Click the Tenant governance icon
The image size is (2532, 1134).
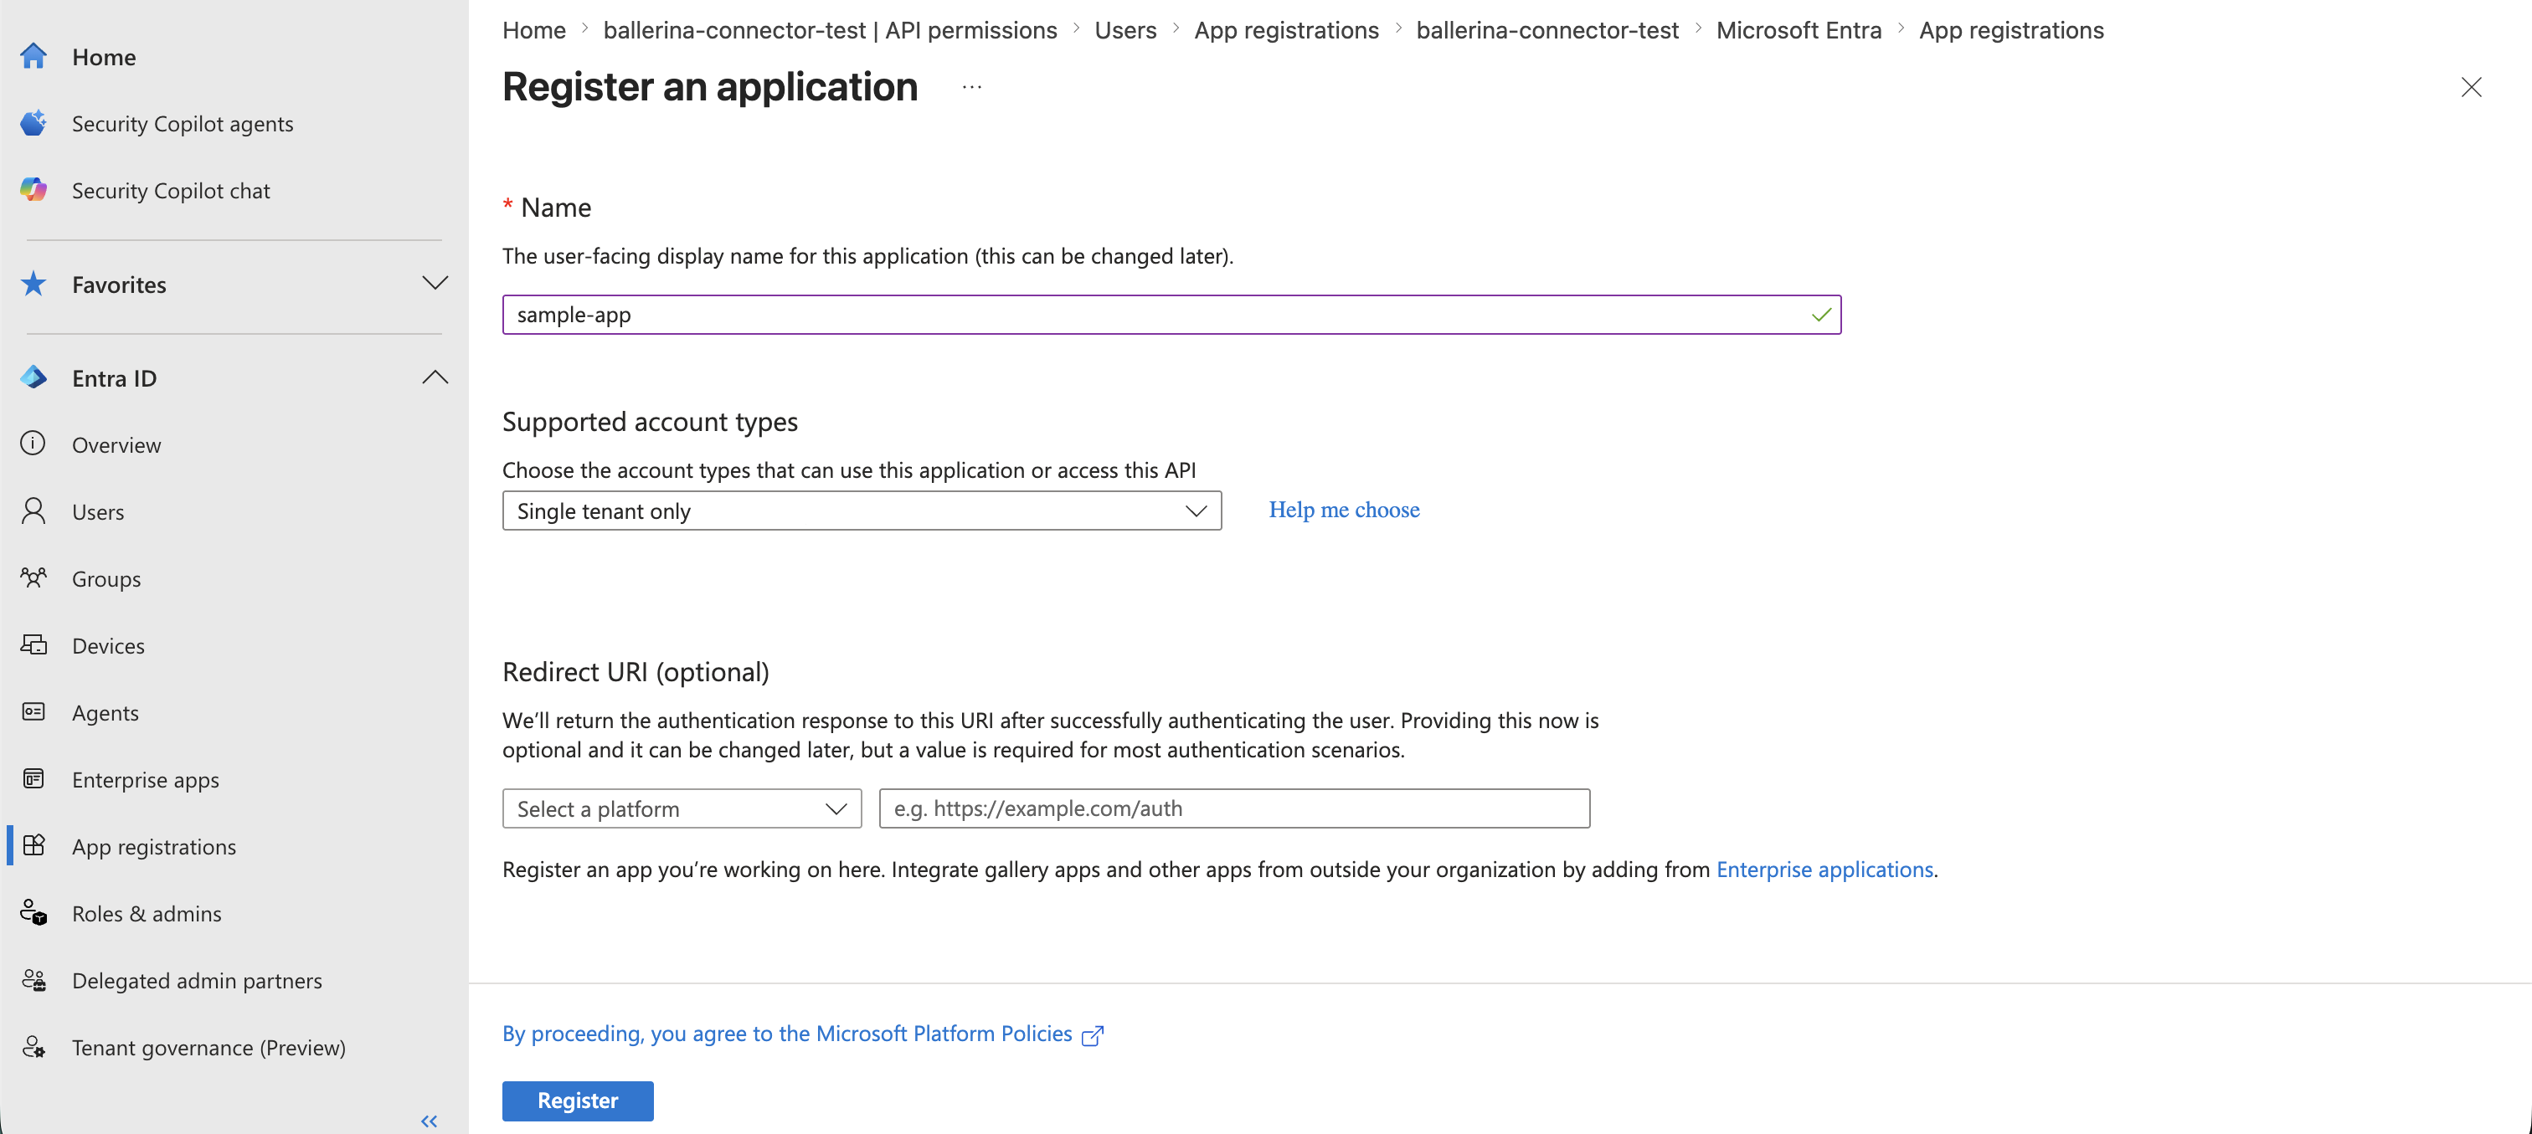(x=33, y=1046)
